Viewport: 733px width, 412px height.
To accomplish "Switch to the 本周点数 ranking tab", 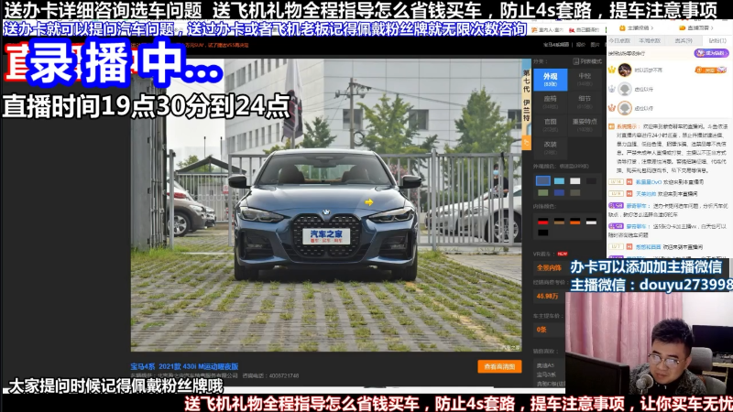I will point(650,40).
